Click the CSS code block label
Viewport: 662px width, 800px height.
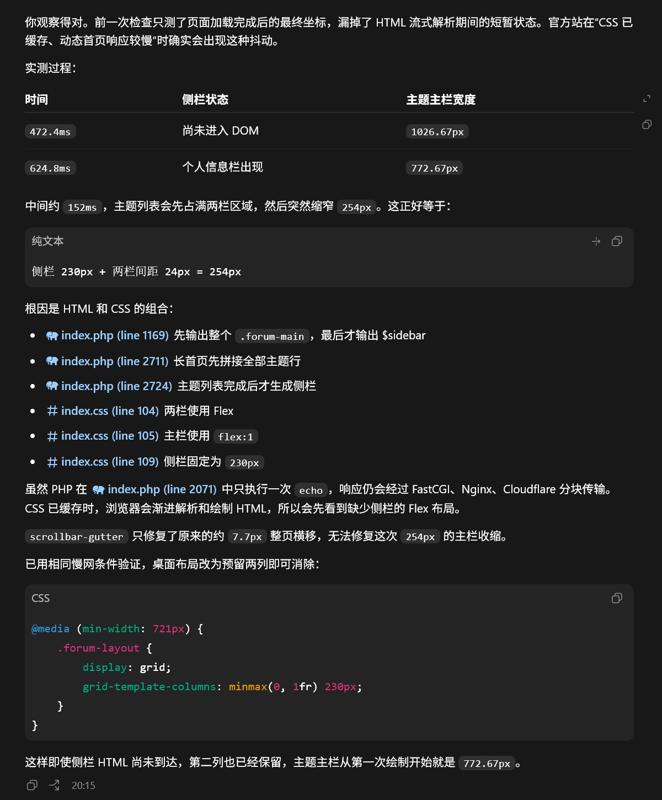pyautogui.click(x=41, y=598)
